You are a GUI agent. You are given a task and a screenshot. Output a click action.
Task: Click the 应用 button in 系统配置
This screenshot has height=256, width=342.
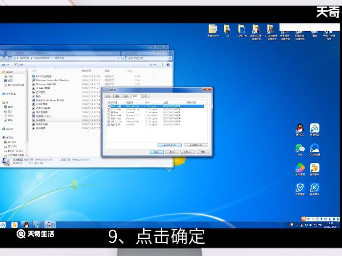(x=188, y=152)
